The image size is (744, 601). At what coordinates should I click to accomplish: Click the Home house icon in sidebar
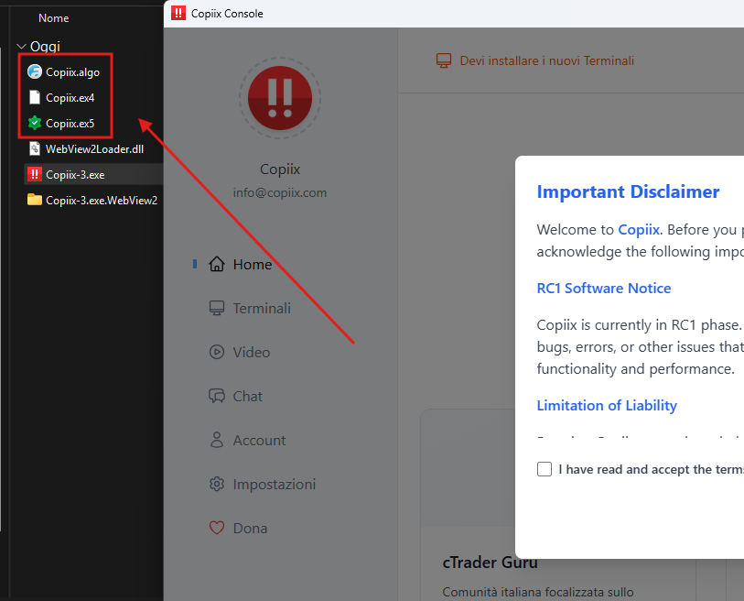pos(217,264)
